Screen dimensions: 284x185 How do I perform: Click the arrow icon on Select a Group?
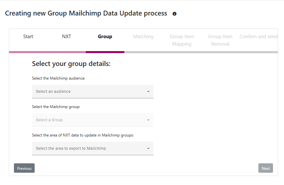point(148,120)
